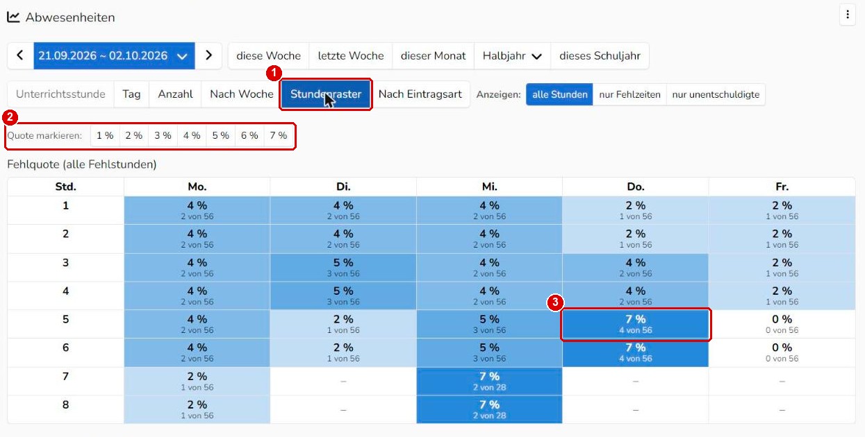This screenshot has width=865, height=437.
Task: Mark quota threshold 6 %
Action: pos(249,135)
